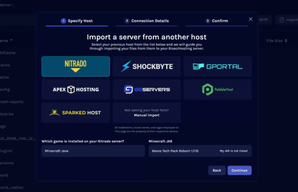Select Apex Hosting card
Viewport: 298px width, 192px height.
click(75, 90)
